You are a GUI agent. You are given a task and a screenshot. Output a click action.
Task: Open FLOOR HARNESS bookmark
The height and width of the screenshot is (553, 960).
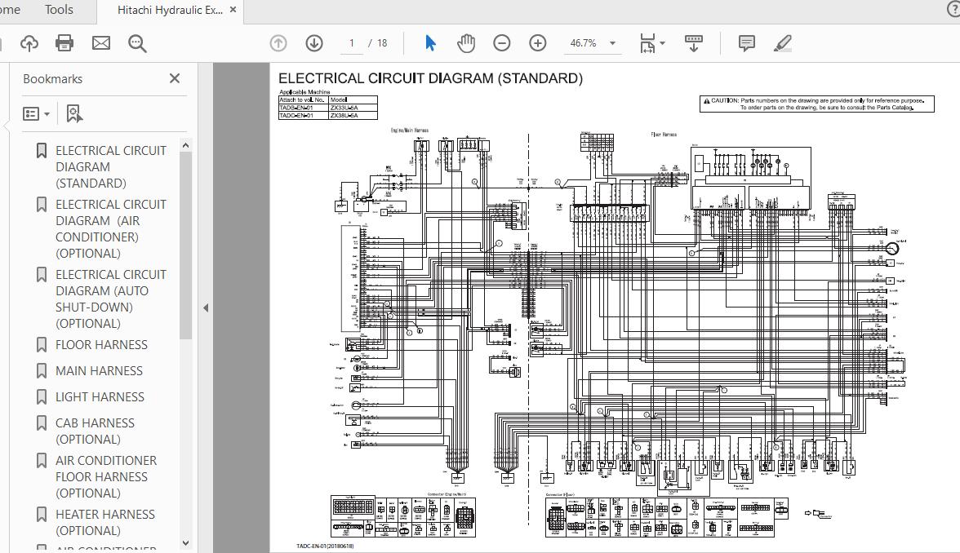(101, 344)
